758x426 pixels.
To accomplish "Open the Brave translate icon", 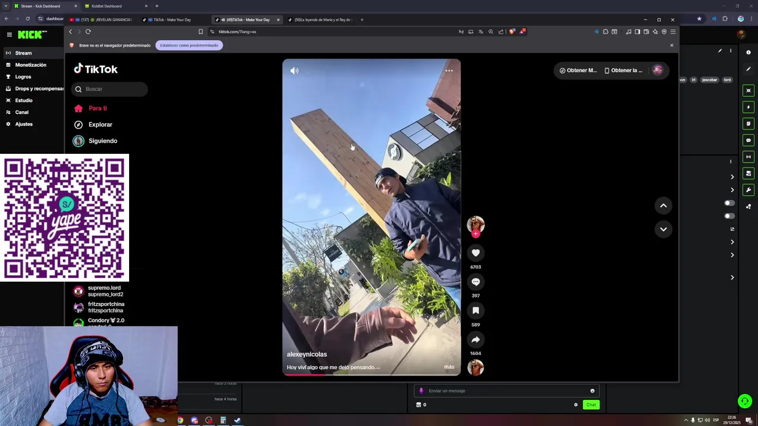I will [481, 31].
